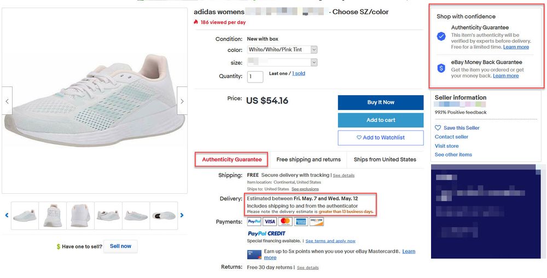Image resolution: width=547 pixels, height=278 pixels.
Task: Select the shoe sole thumbnail image
Action: tap(164, 216)
